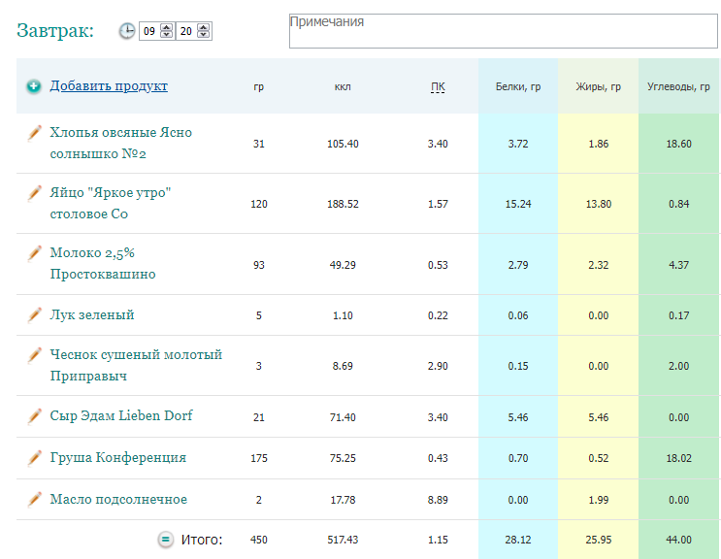Click the 188.52 kcal value for eggs
The width and height of the screenshot is (721, 559).
coord(343,204)
